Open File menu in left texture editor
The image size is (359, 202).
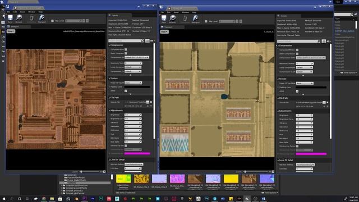pyautogui.click(x=8, y=12)
